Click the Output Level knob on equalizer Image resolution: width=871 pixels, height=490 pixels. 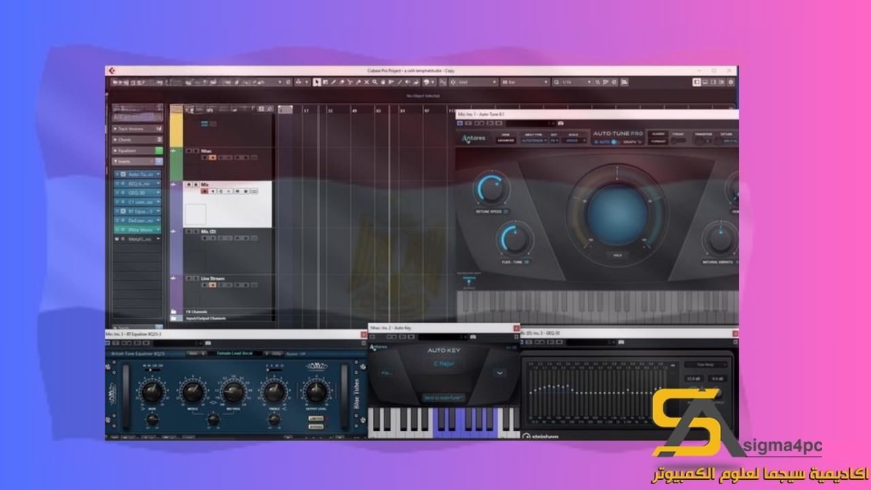(315, 391)
